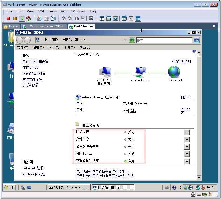Image resolution: width=221 pixels, height=199 pixels.
Task: Click the 查看状态 link for 本地连接
Action: 186,111
